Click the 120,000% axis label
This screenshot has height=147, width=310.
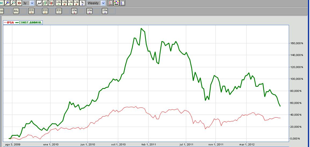(297, 67)
